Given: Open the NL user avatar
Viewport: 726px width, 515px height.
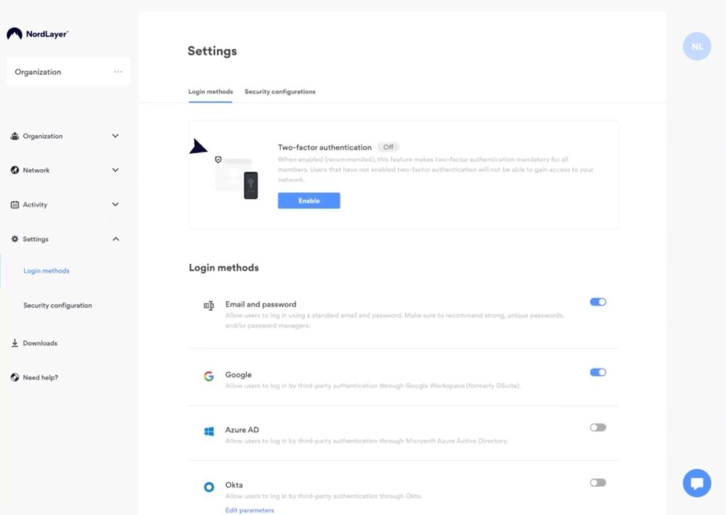Looking at the screenshot, I should point(697,46).
